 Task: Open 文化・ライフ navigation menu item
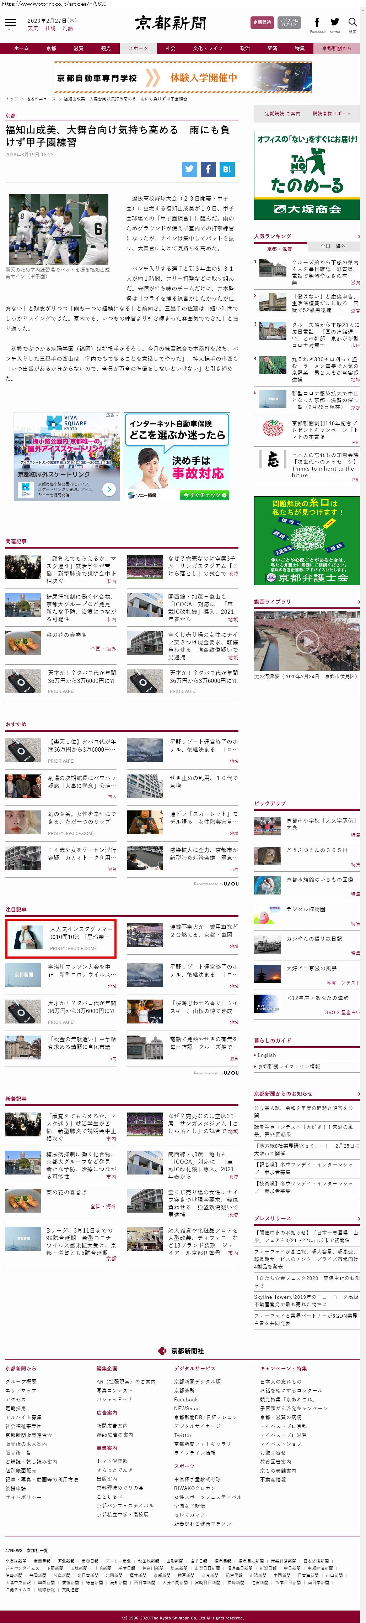pos(207,48)
